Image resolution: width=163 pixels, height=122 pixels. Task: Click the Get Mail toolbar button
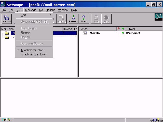point(6,19)
